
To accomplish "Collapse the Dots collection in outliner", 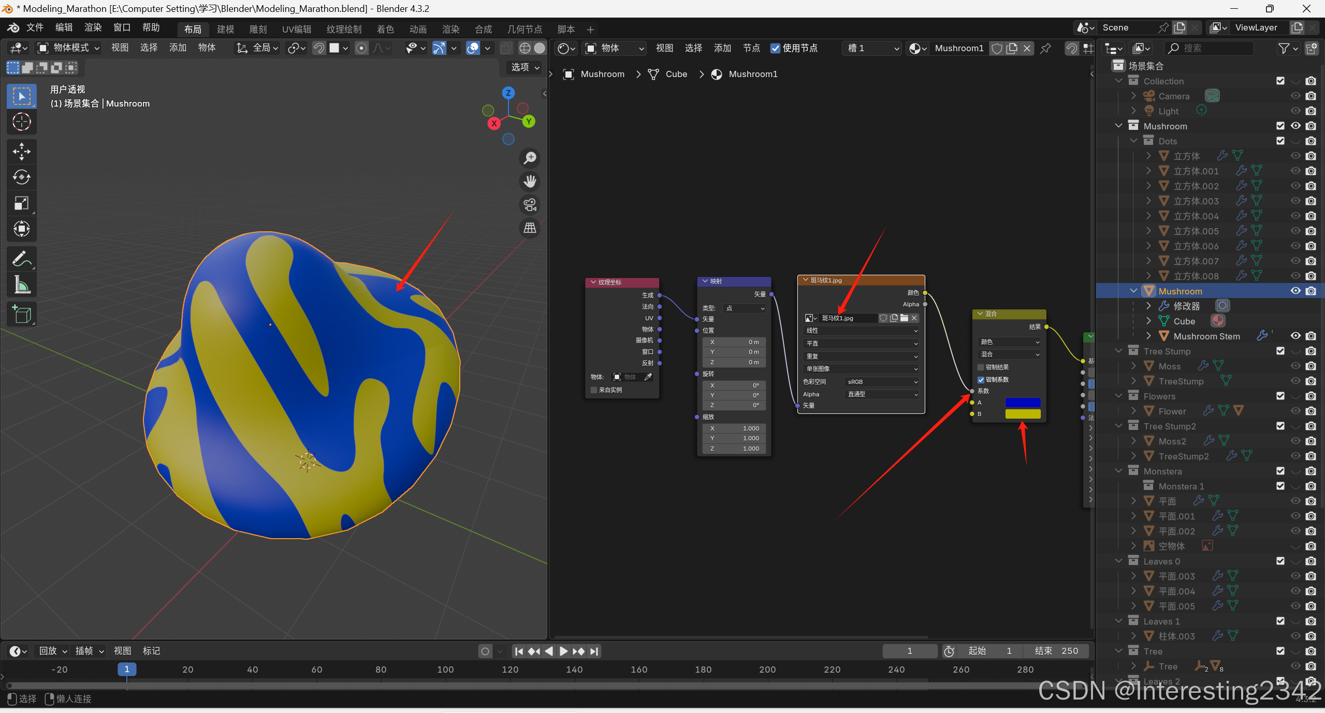I will coord(1133,141).
